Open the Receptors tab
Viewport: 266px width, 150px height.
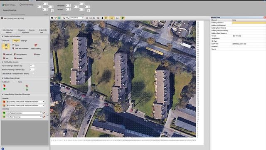click(21, 30)
